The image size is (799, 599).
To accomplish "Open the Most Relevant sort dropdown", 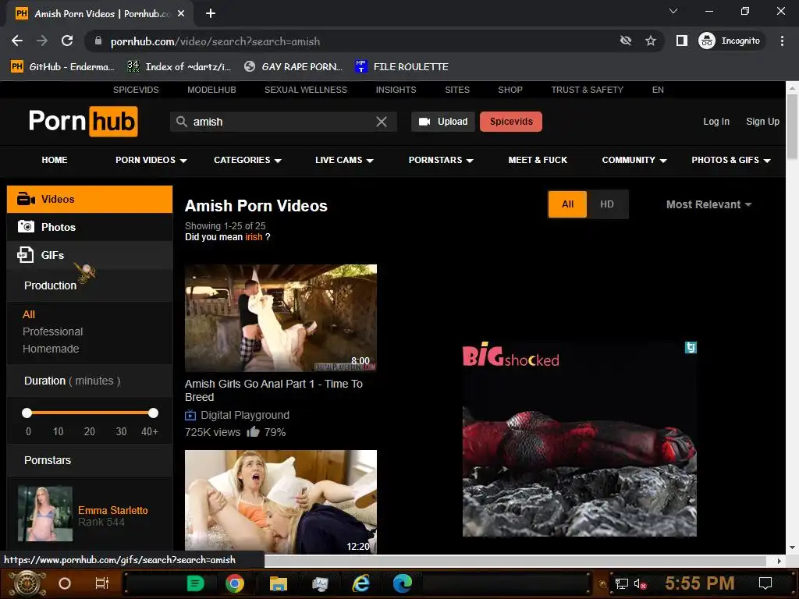I will tap(708, 204).
